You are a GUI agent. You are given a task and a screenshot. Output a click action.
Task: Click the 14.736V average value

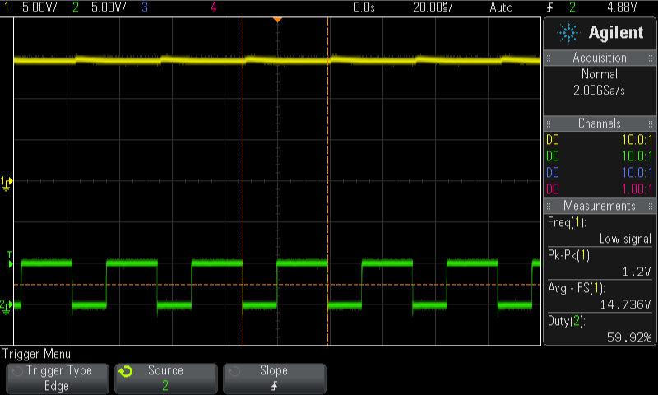pos(625,304)
